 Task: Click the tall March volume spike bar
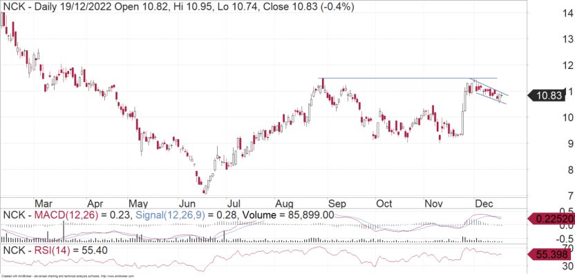point(64,231)
